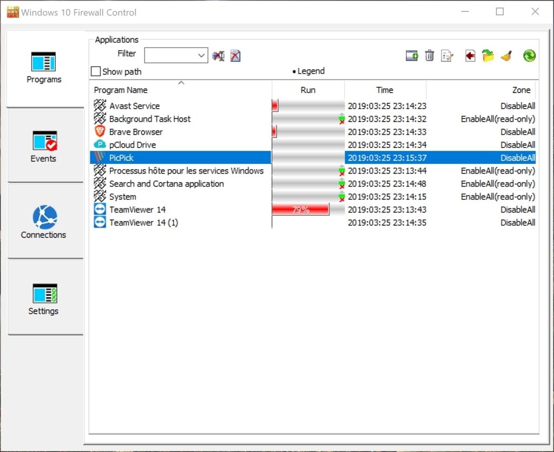Click Processus hôte row blocked status icon
This screenshot has height=452, width=554.
341,171
